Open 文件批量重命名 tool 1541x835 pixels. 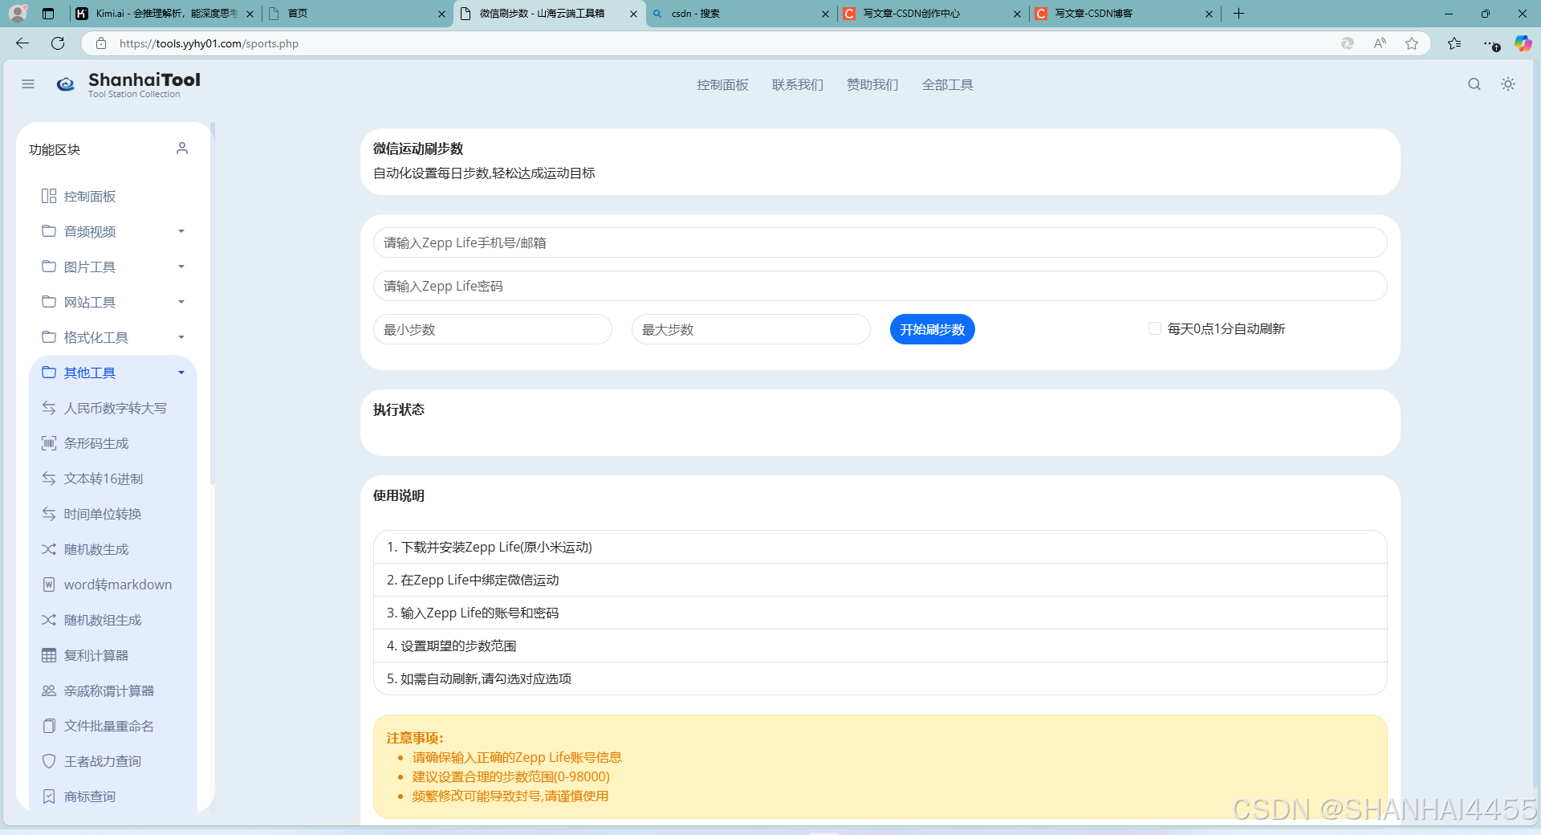113,726
